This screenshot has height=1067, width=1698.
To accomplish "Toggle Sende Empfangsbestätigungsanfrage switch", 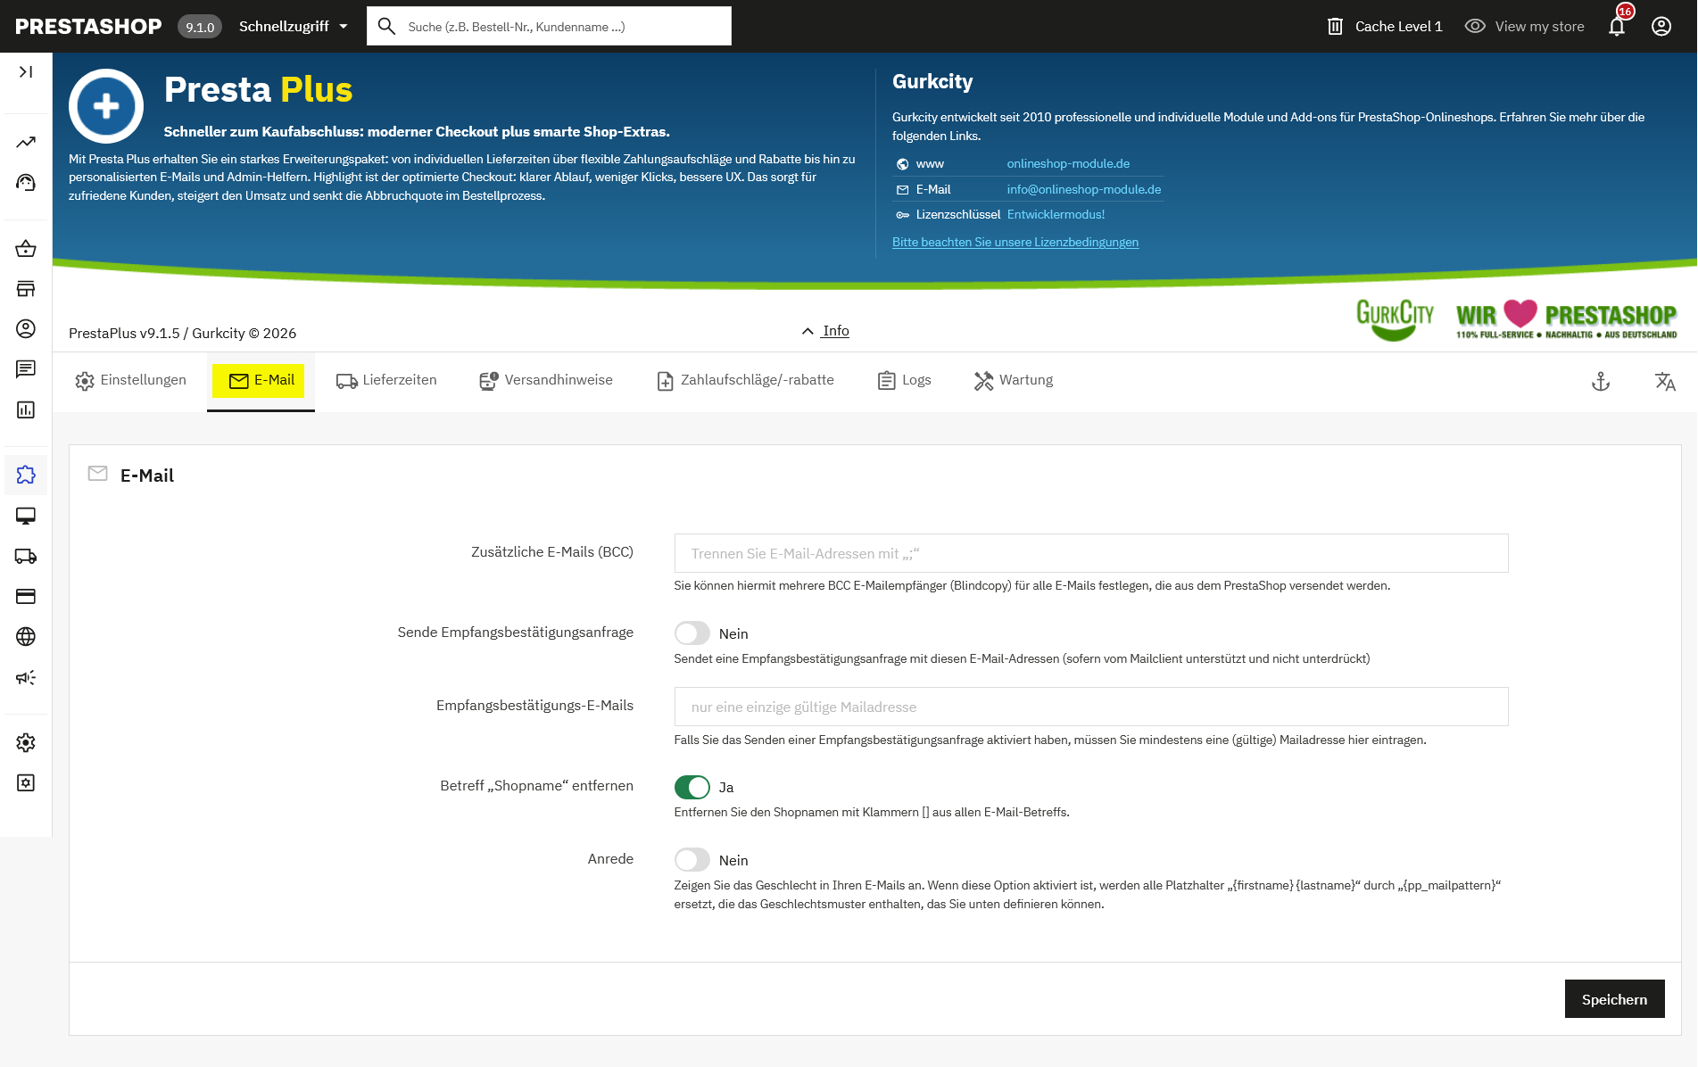I will [692, 633].
